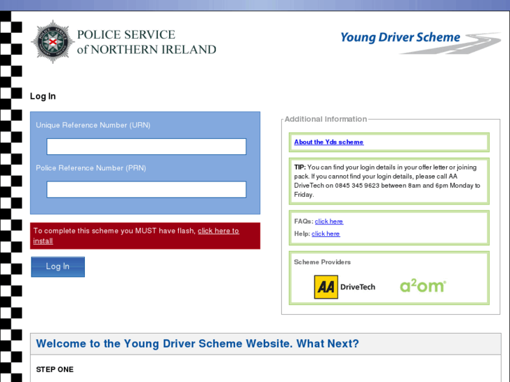Click the 'STEP ONE' text
This screenshot has height=382, width=510.
(55, 369)
